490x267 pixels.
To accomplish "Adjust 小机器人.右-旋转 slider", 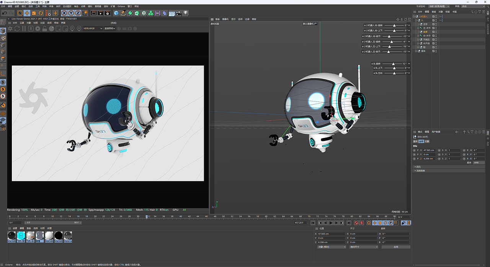I will [x=394, y=25].
